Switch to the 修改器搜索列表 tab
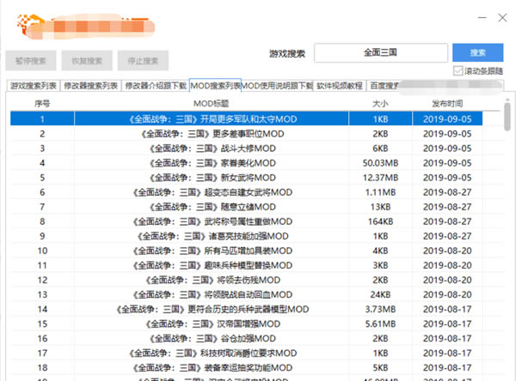 (x=91, y=86)
